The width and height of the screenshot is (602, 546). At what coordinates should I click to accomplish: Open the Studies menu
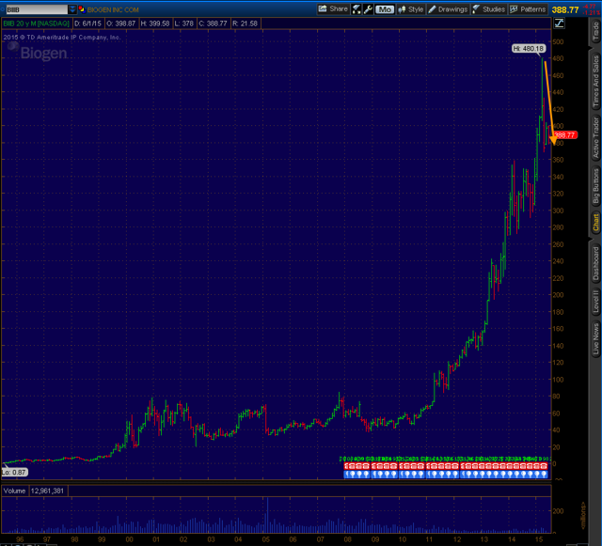tap(489, 9)
